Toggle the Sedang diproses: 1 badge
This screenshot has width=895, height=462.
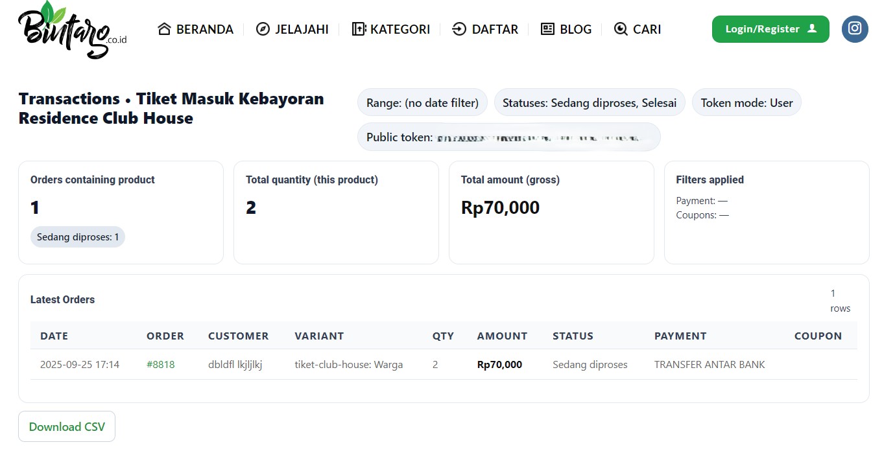(x=77, y=237)
